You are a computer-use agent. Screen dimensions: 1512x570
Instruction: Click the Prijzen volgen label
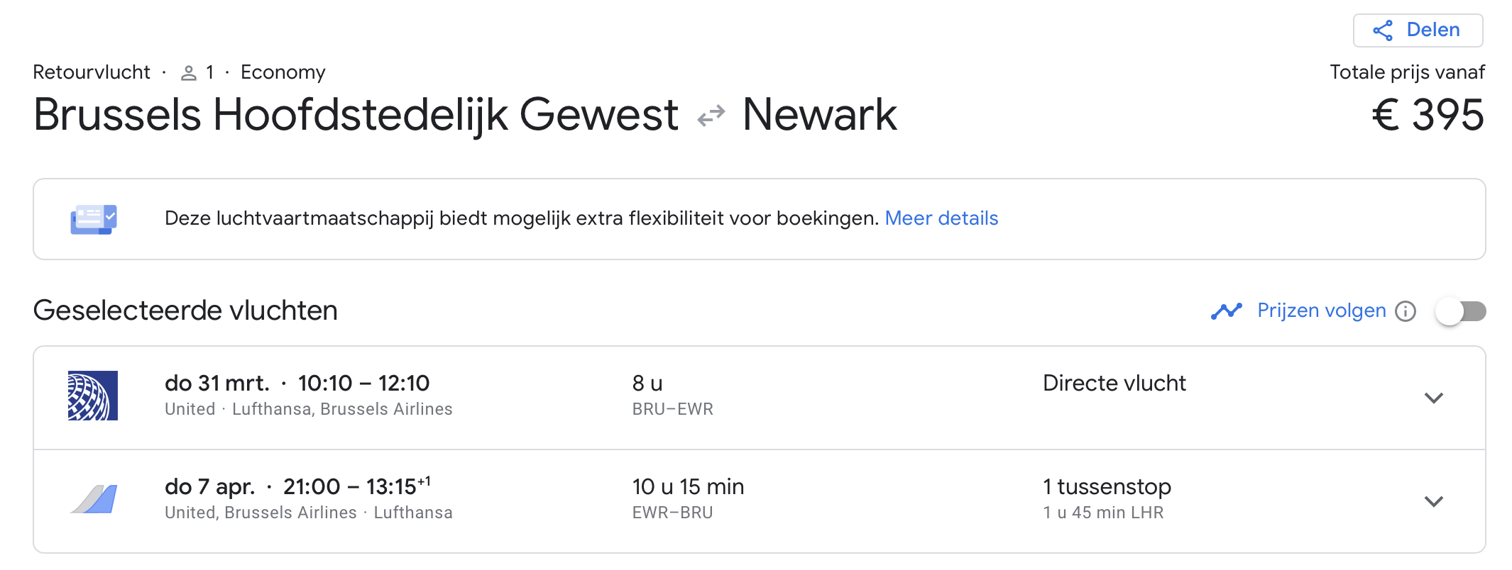coord(1320,311)
